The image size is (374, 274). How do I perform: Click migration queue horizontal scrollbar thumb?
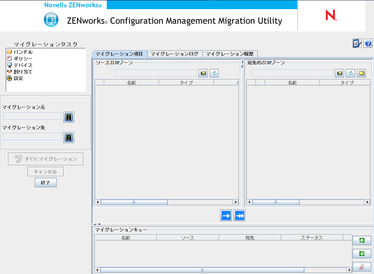coord(202,270)
